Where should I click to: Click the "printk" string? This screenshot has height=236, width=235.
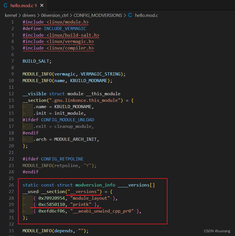click(81, 205)
